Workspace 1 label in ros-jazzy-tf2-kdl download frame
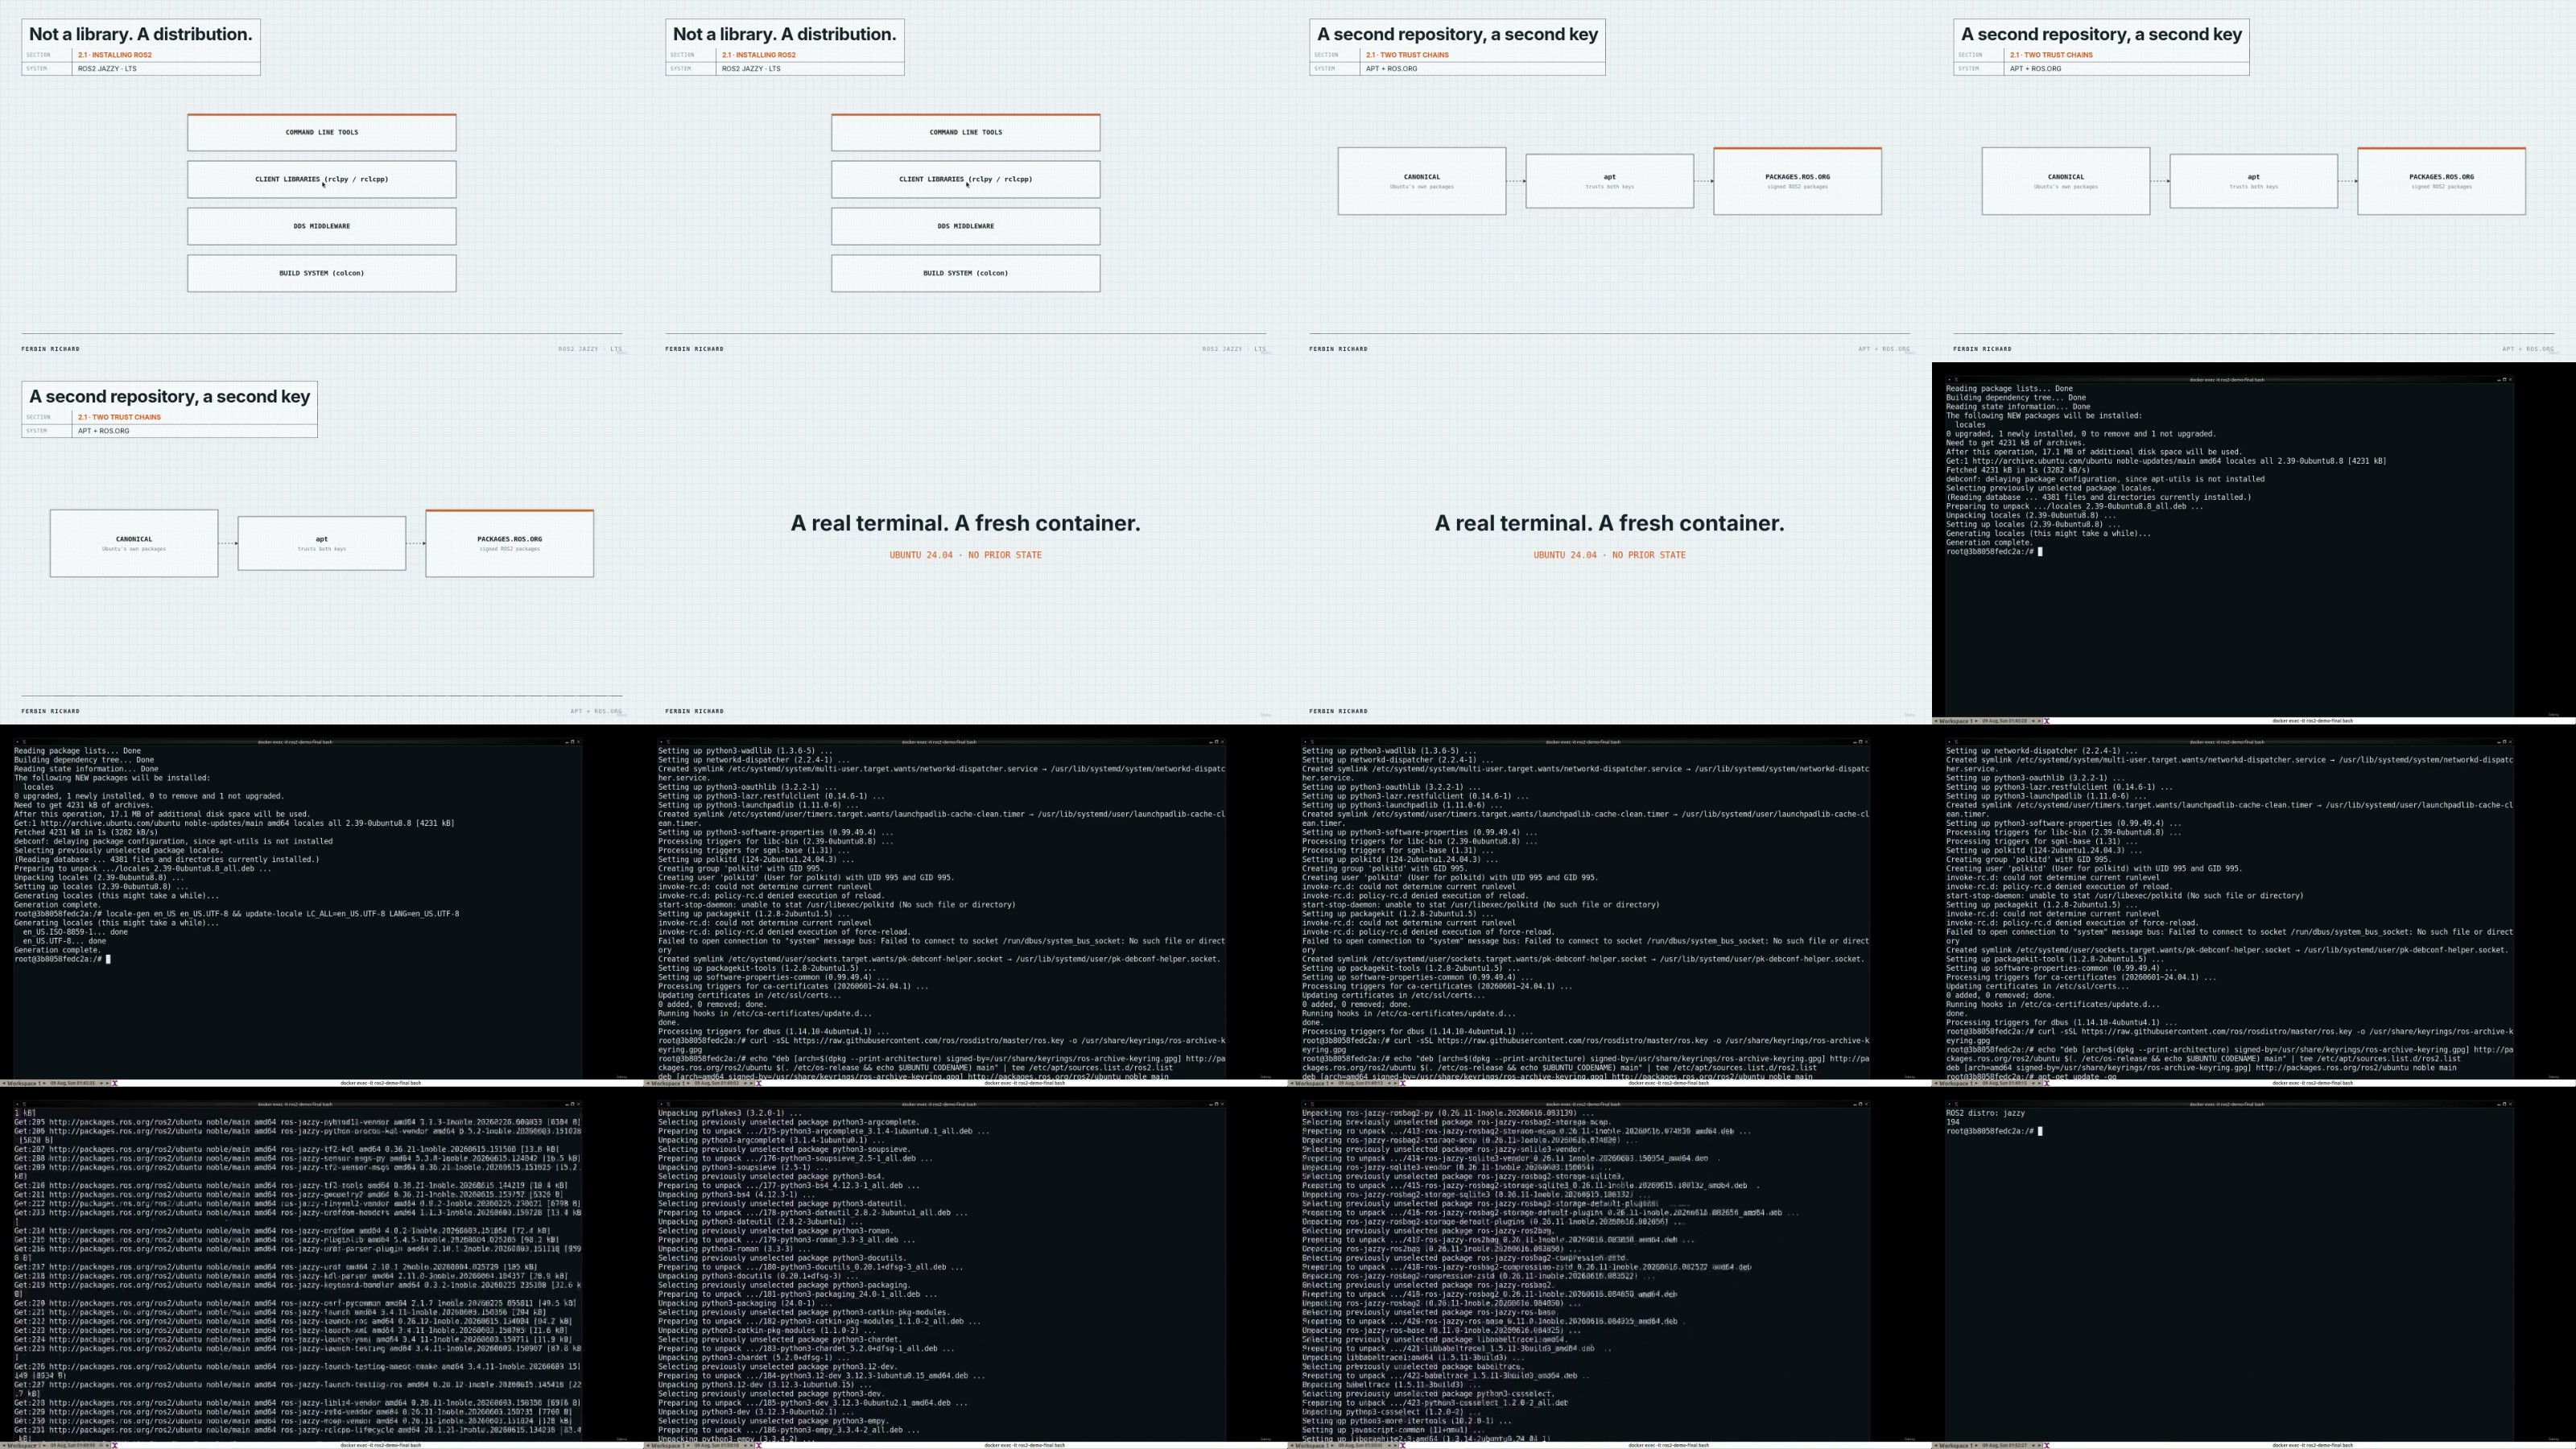Image resolution: width=2576 pixels, height=1449 pixels. coord(24,1446)
